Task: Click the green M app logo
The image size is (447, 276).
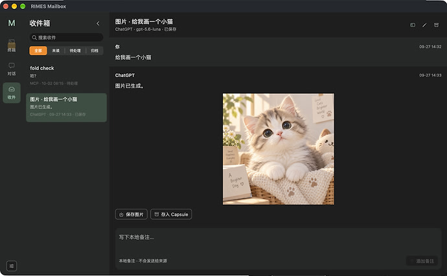Action: pos(12,23)
